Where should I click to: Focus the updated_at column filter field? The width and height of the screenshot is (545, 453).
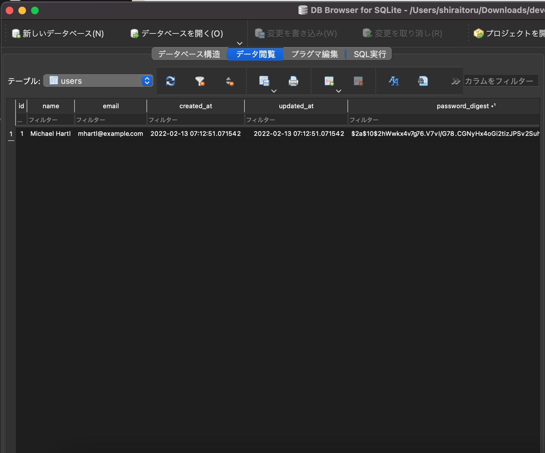click(x=296, y=120)
